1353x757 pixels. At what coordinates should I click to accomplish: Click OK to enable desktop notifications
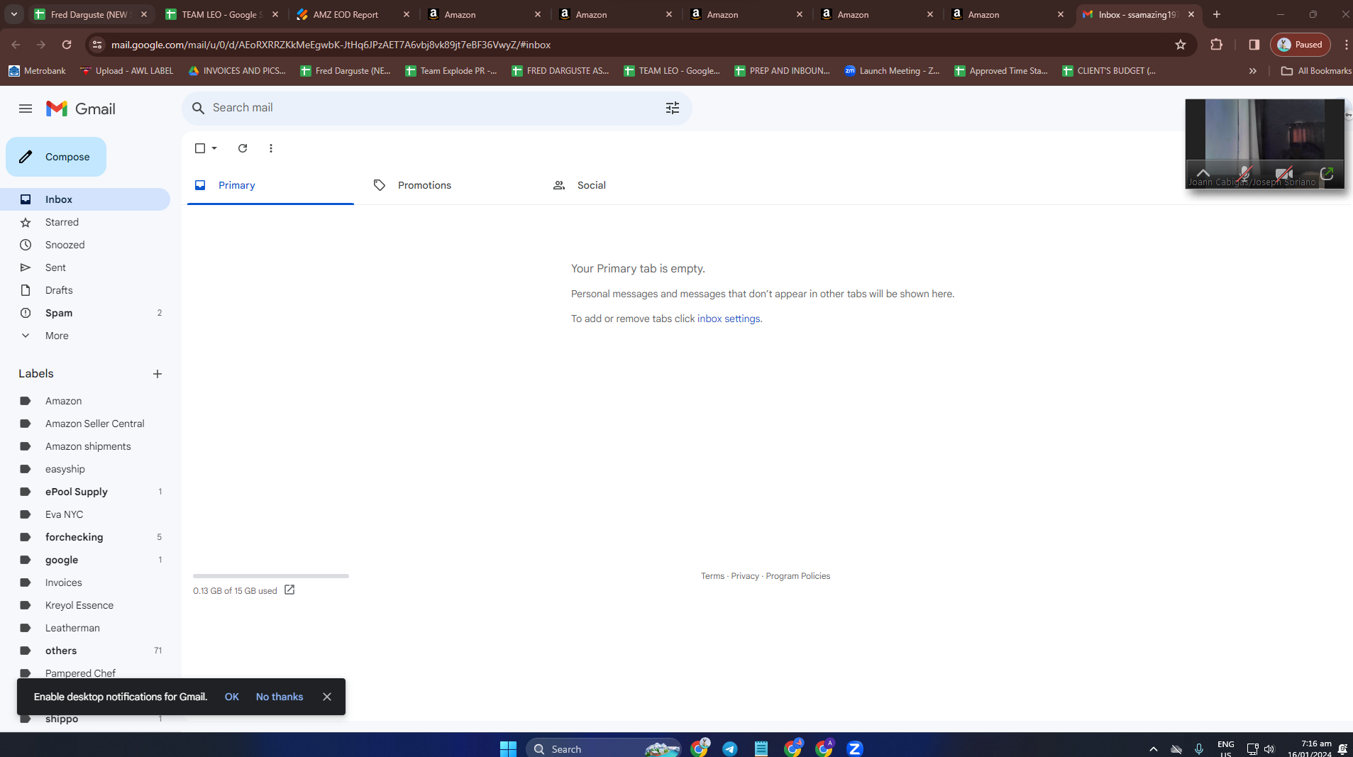[231, 697]
